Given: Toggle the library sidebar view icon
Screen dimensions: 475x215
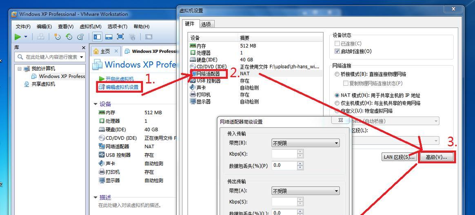Looking at the screenshot, I should [x=97, y=37].
